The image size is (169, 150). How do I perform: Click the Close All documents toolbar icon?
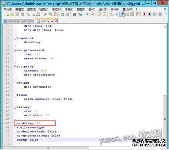tap(33, 14)
